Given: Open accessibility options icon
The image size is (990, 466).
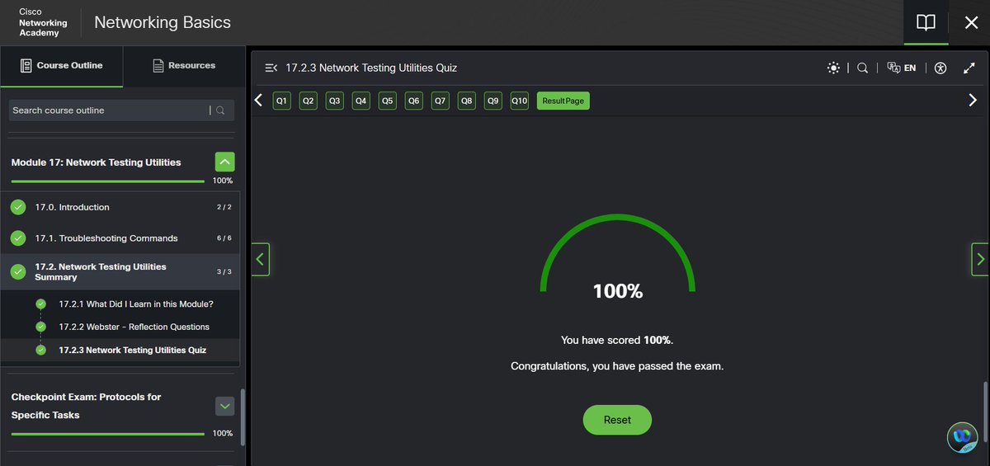Looking at the screenshot, I should 941,68.
